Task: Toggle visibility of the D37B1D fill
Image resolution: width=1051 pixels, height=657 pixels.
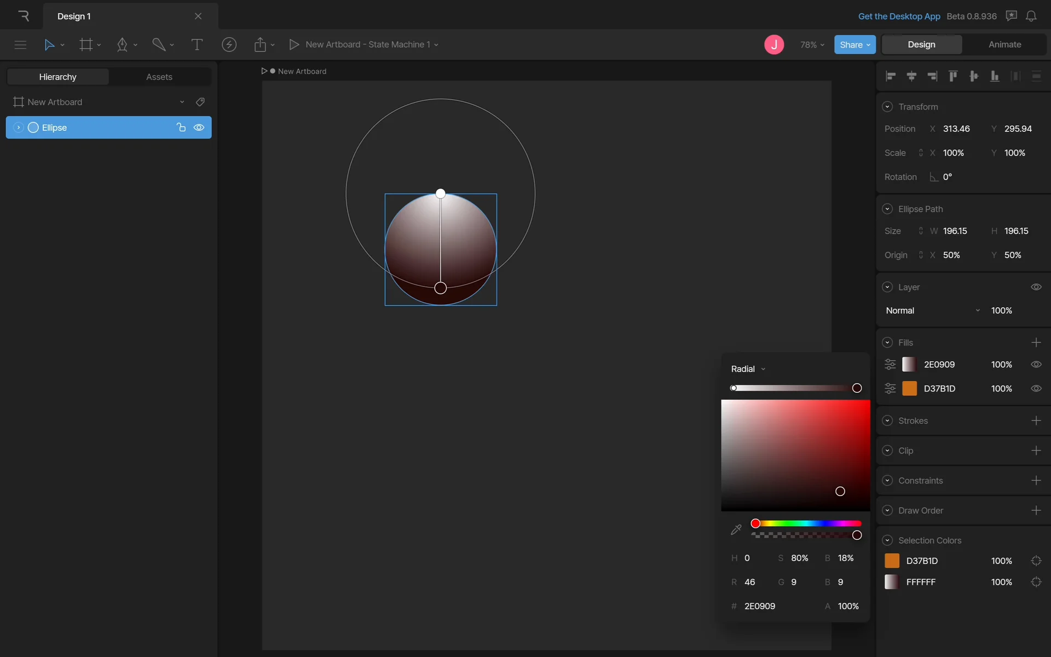Action: click(1036, 389)
